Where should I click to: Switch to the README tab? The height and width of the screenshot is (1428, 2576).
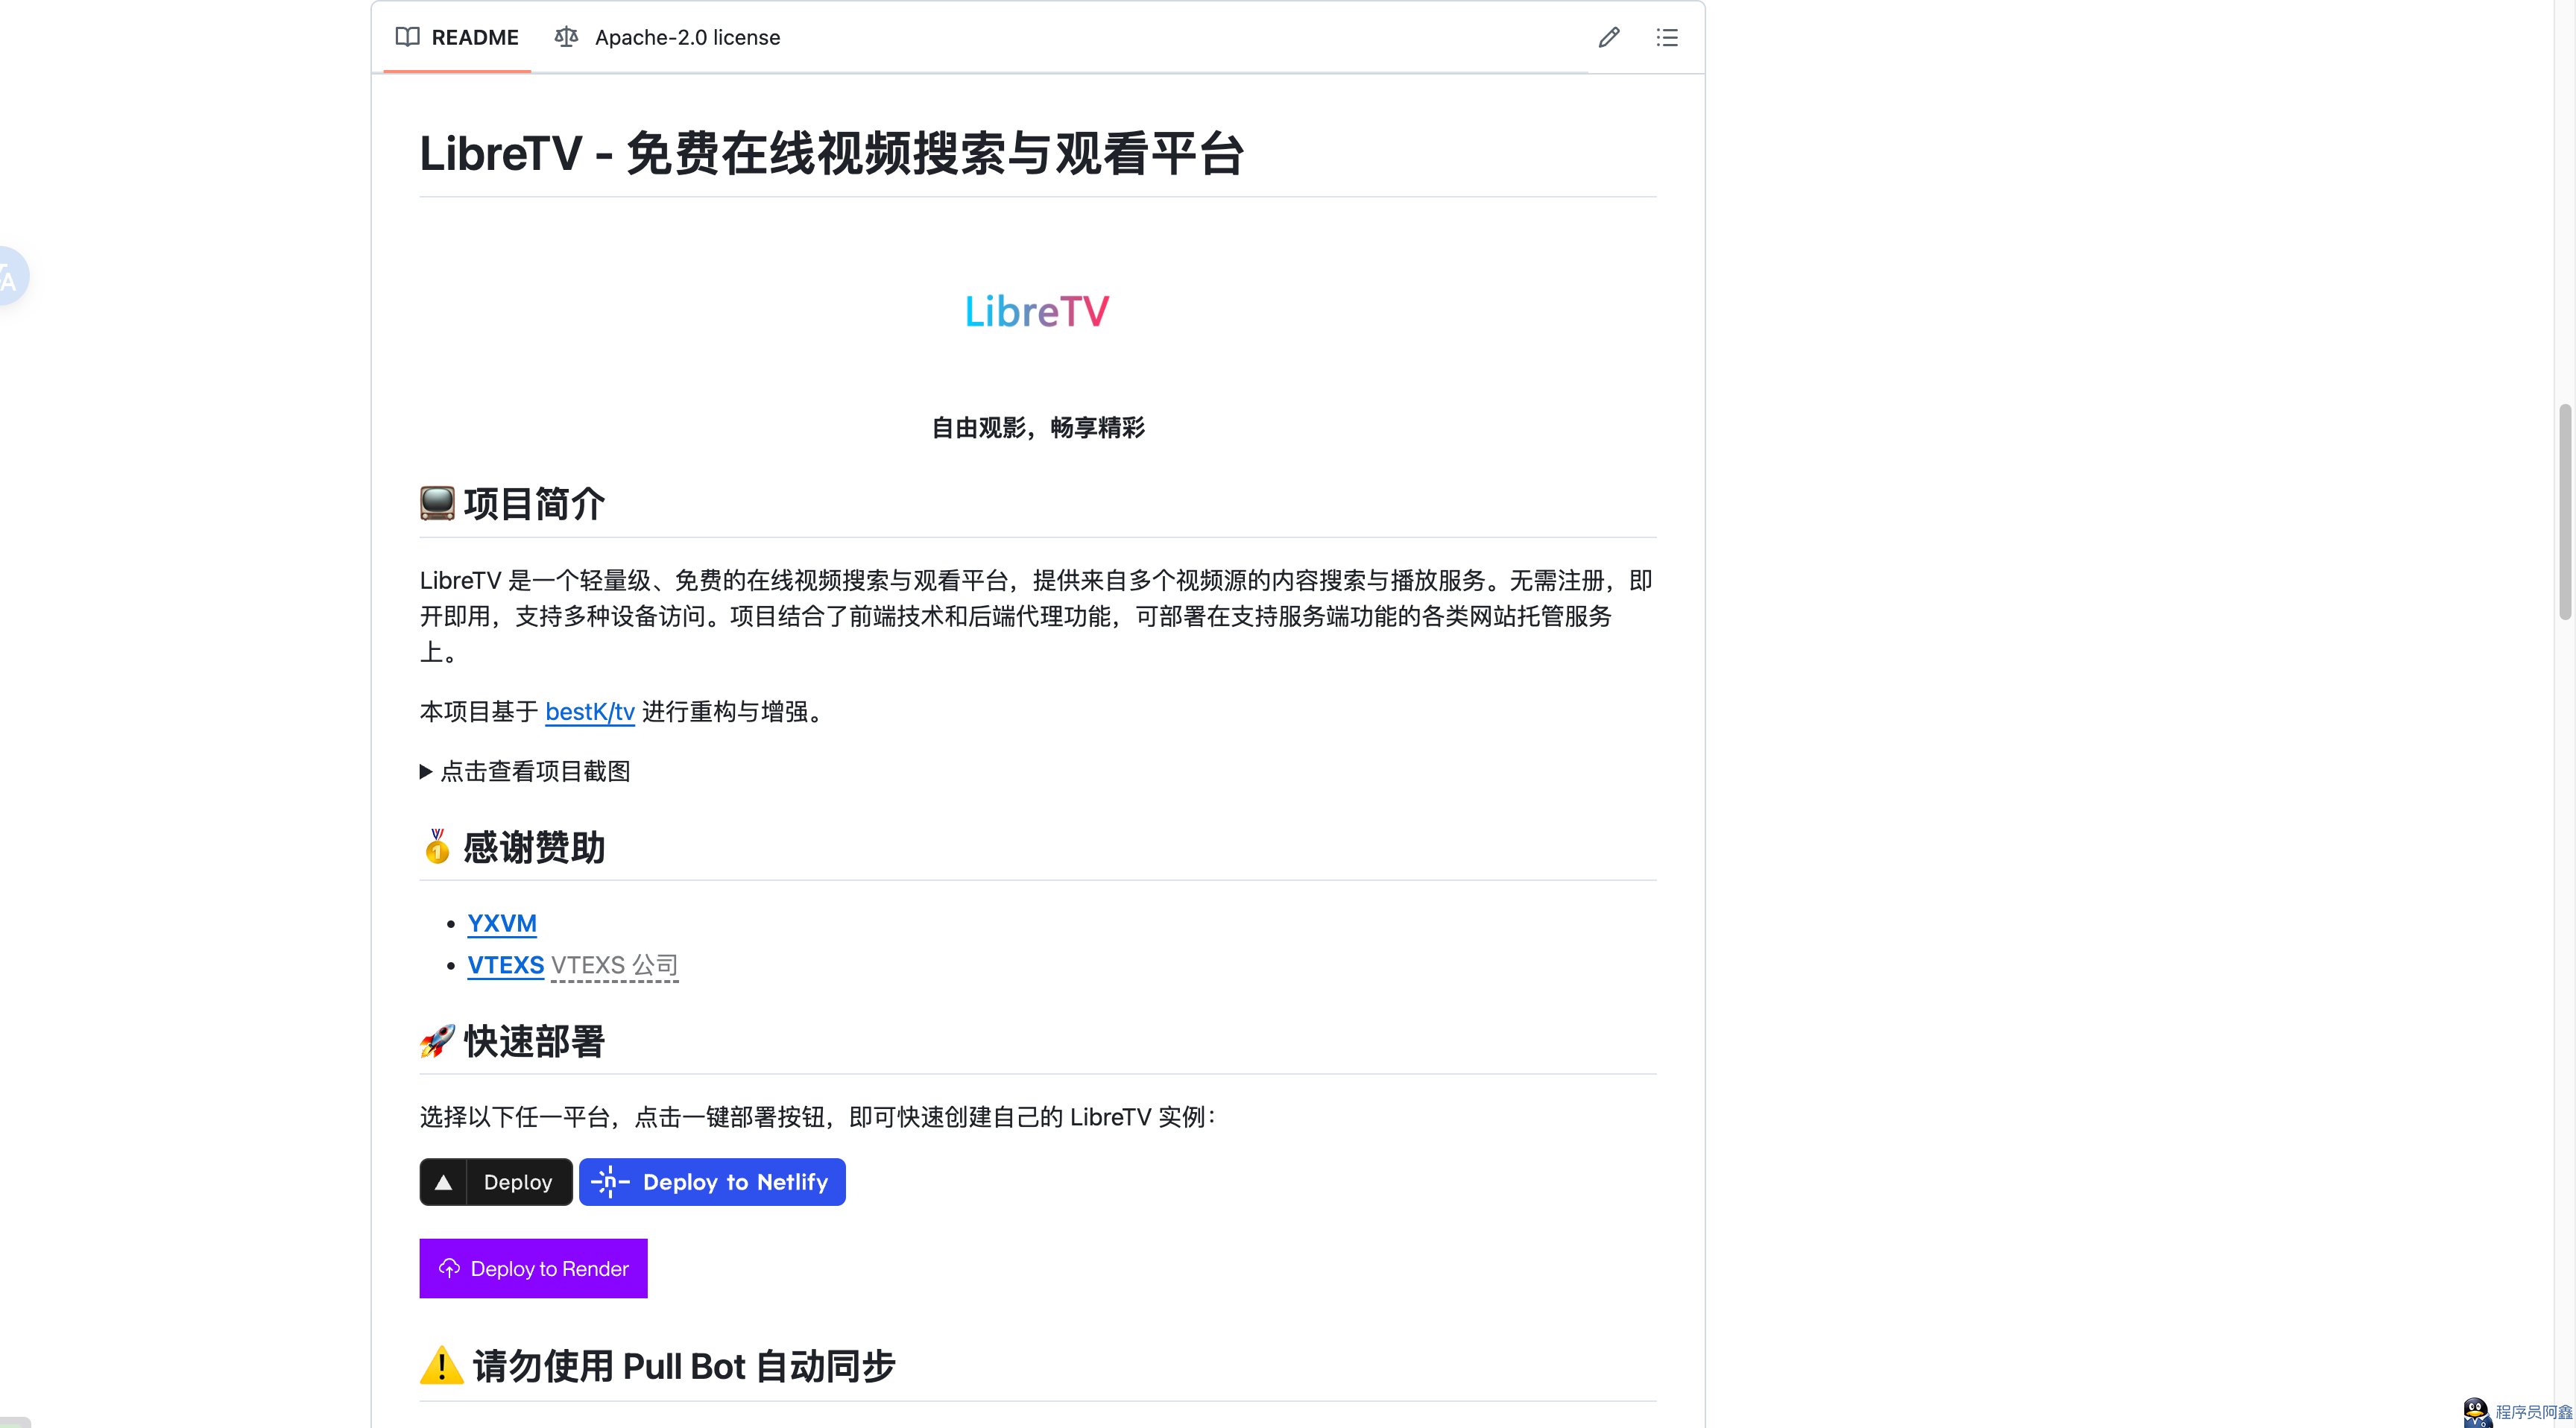[x=457, y=37]
